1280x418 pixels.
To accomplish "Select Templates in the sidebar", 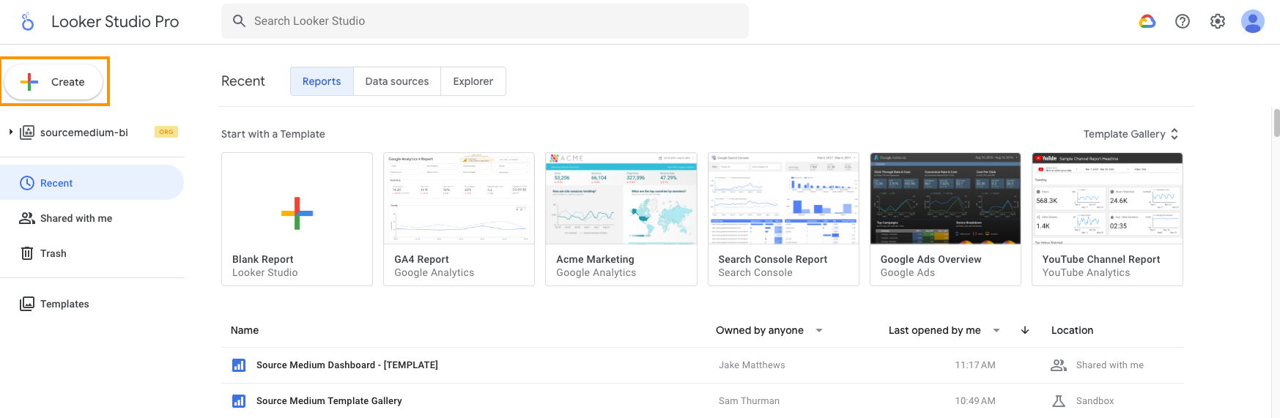I will click(x=92, y=304).
